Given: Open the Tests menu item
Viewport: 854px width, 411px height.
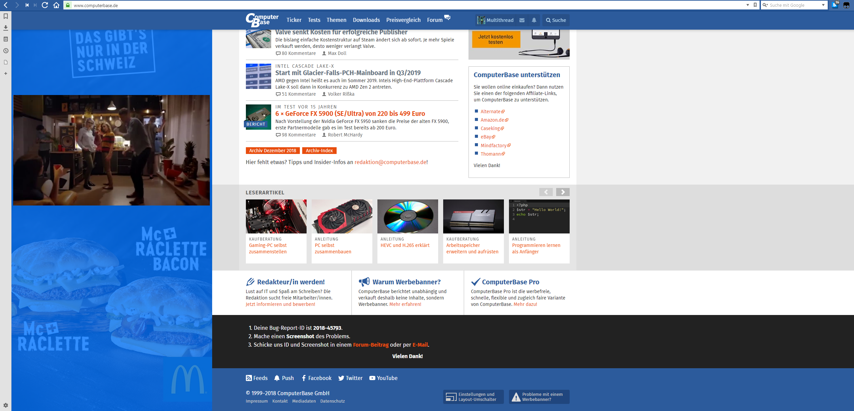Looking at the screenshot, I should point(314,20).
